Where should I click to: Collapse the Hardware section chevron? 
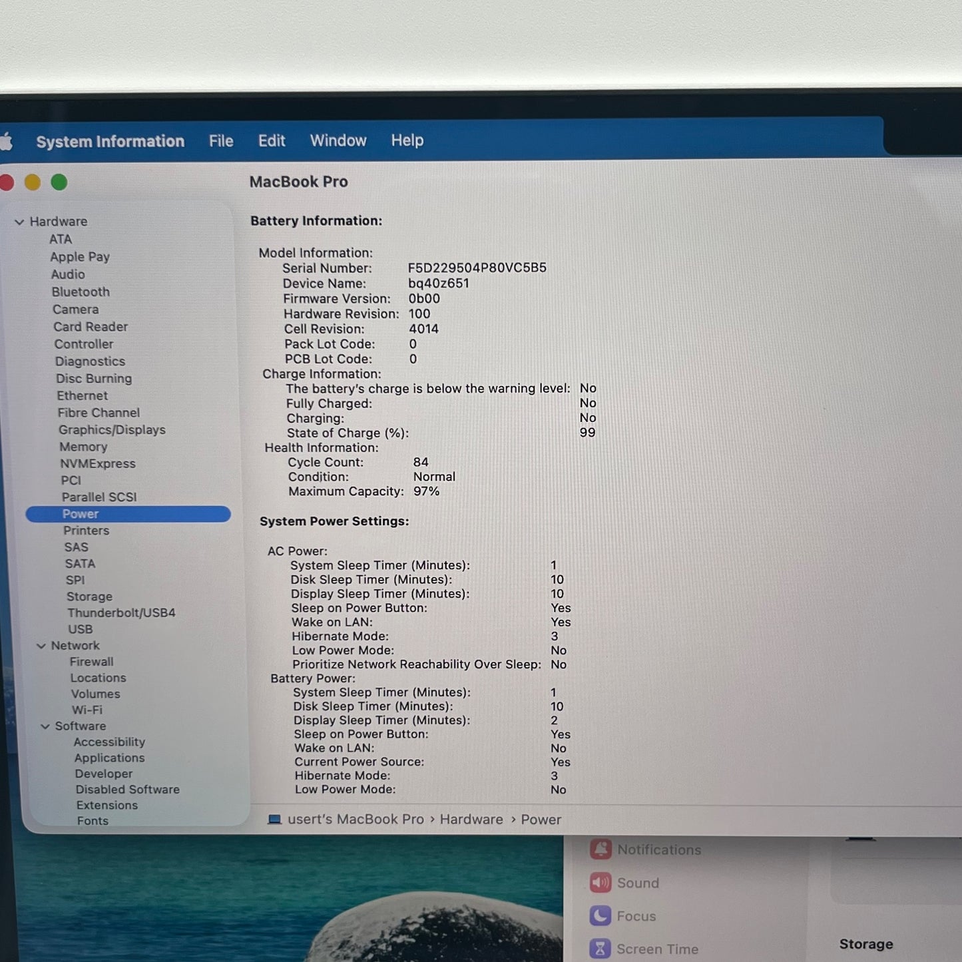click(x=19, y=222)
